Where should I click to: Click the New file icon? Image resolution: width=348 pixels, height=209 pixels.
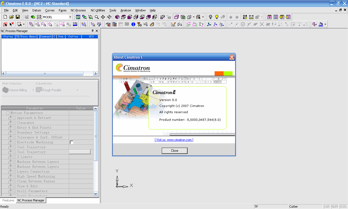(x=5, y=17)
